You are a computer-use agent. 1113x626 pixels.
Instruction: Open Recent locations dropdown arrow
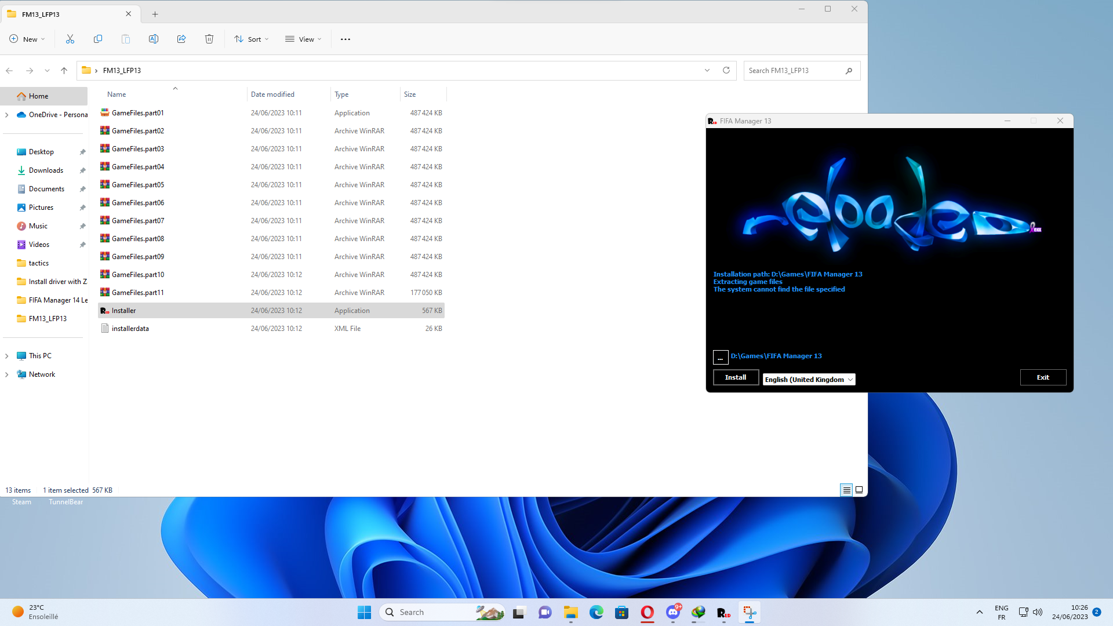[47, 70]
